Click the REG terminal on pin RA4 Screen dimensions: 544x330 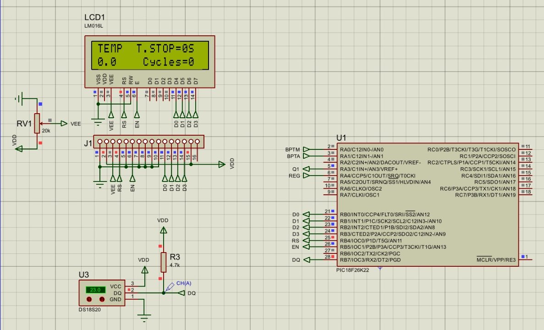click(x=306, y=175)
